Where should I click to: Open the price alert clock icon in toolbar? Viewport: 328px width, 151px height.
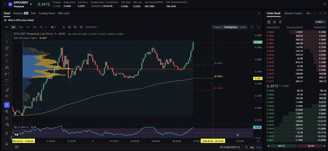[x=69, y=27]
